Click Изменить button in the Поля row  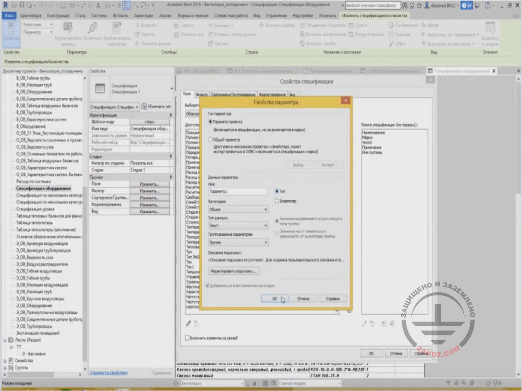tap(149, 184)
